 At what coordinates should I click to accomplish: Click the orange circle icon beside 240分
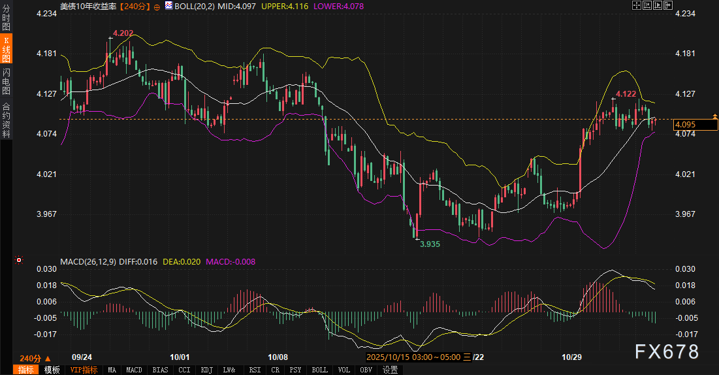[x=157, y=6]
